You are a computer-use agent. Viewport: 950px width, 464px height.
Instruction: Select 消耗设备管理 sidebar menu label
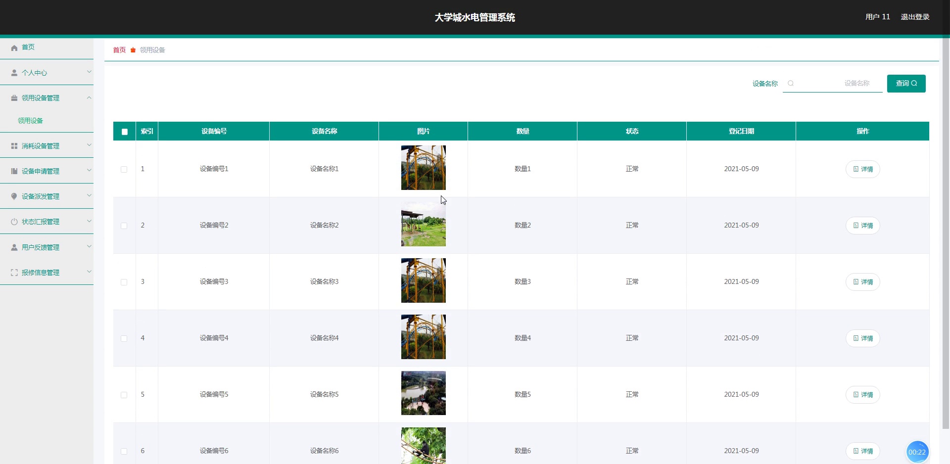tap(41, 146)
